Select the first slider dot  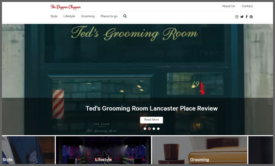[x=145, y=129]
